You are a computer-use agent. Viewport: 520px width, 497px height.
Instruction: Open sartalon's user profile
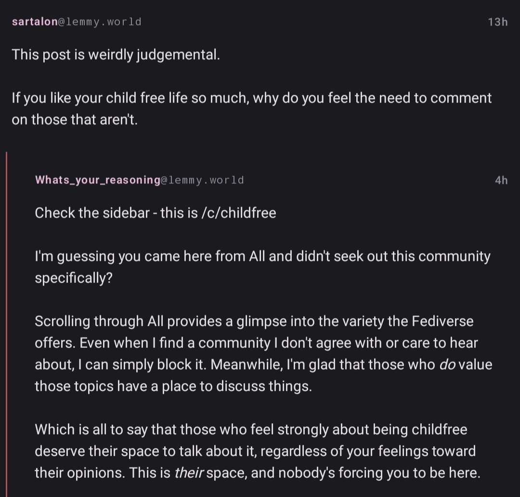point(35,22)
